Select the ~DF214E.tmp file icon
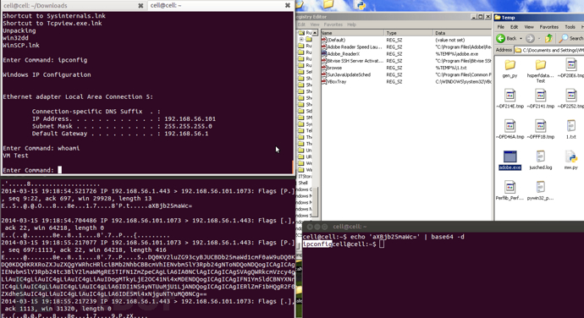584x318 pixels. pyautogui.click(x=510, y=96)
